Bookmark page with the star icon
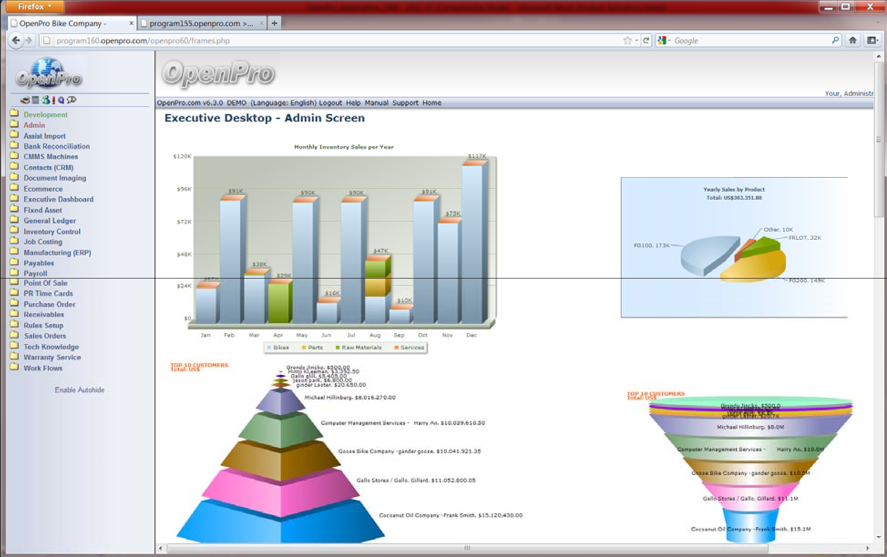 [x=627, y=41]
